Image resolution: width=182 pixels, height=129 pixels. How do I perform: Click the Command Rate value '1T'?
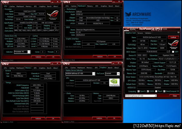37,104
